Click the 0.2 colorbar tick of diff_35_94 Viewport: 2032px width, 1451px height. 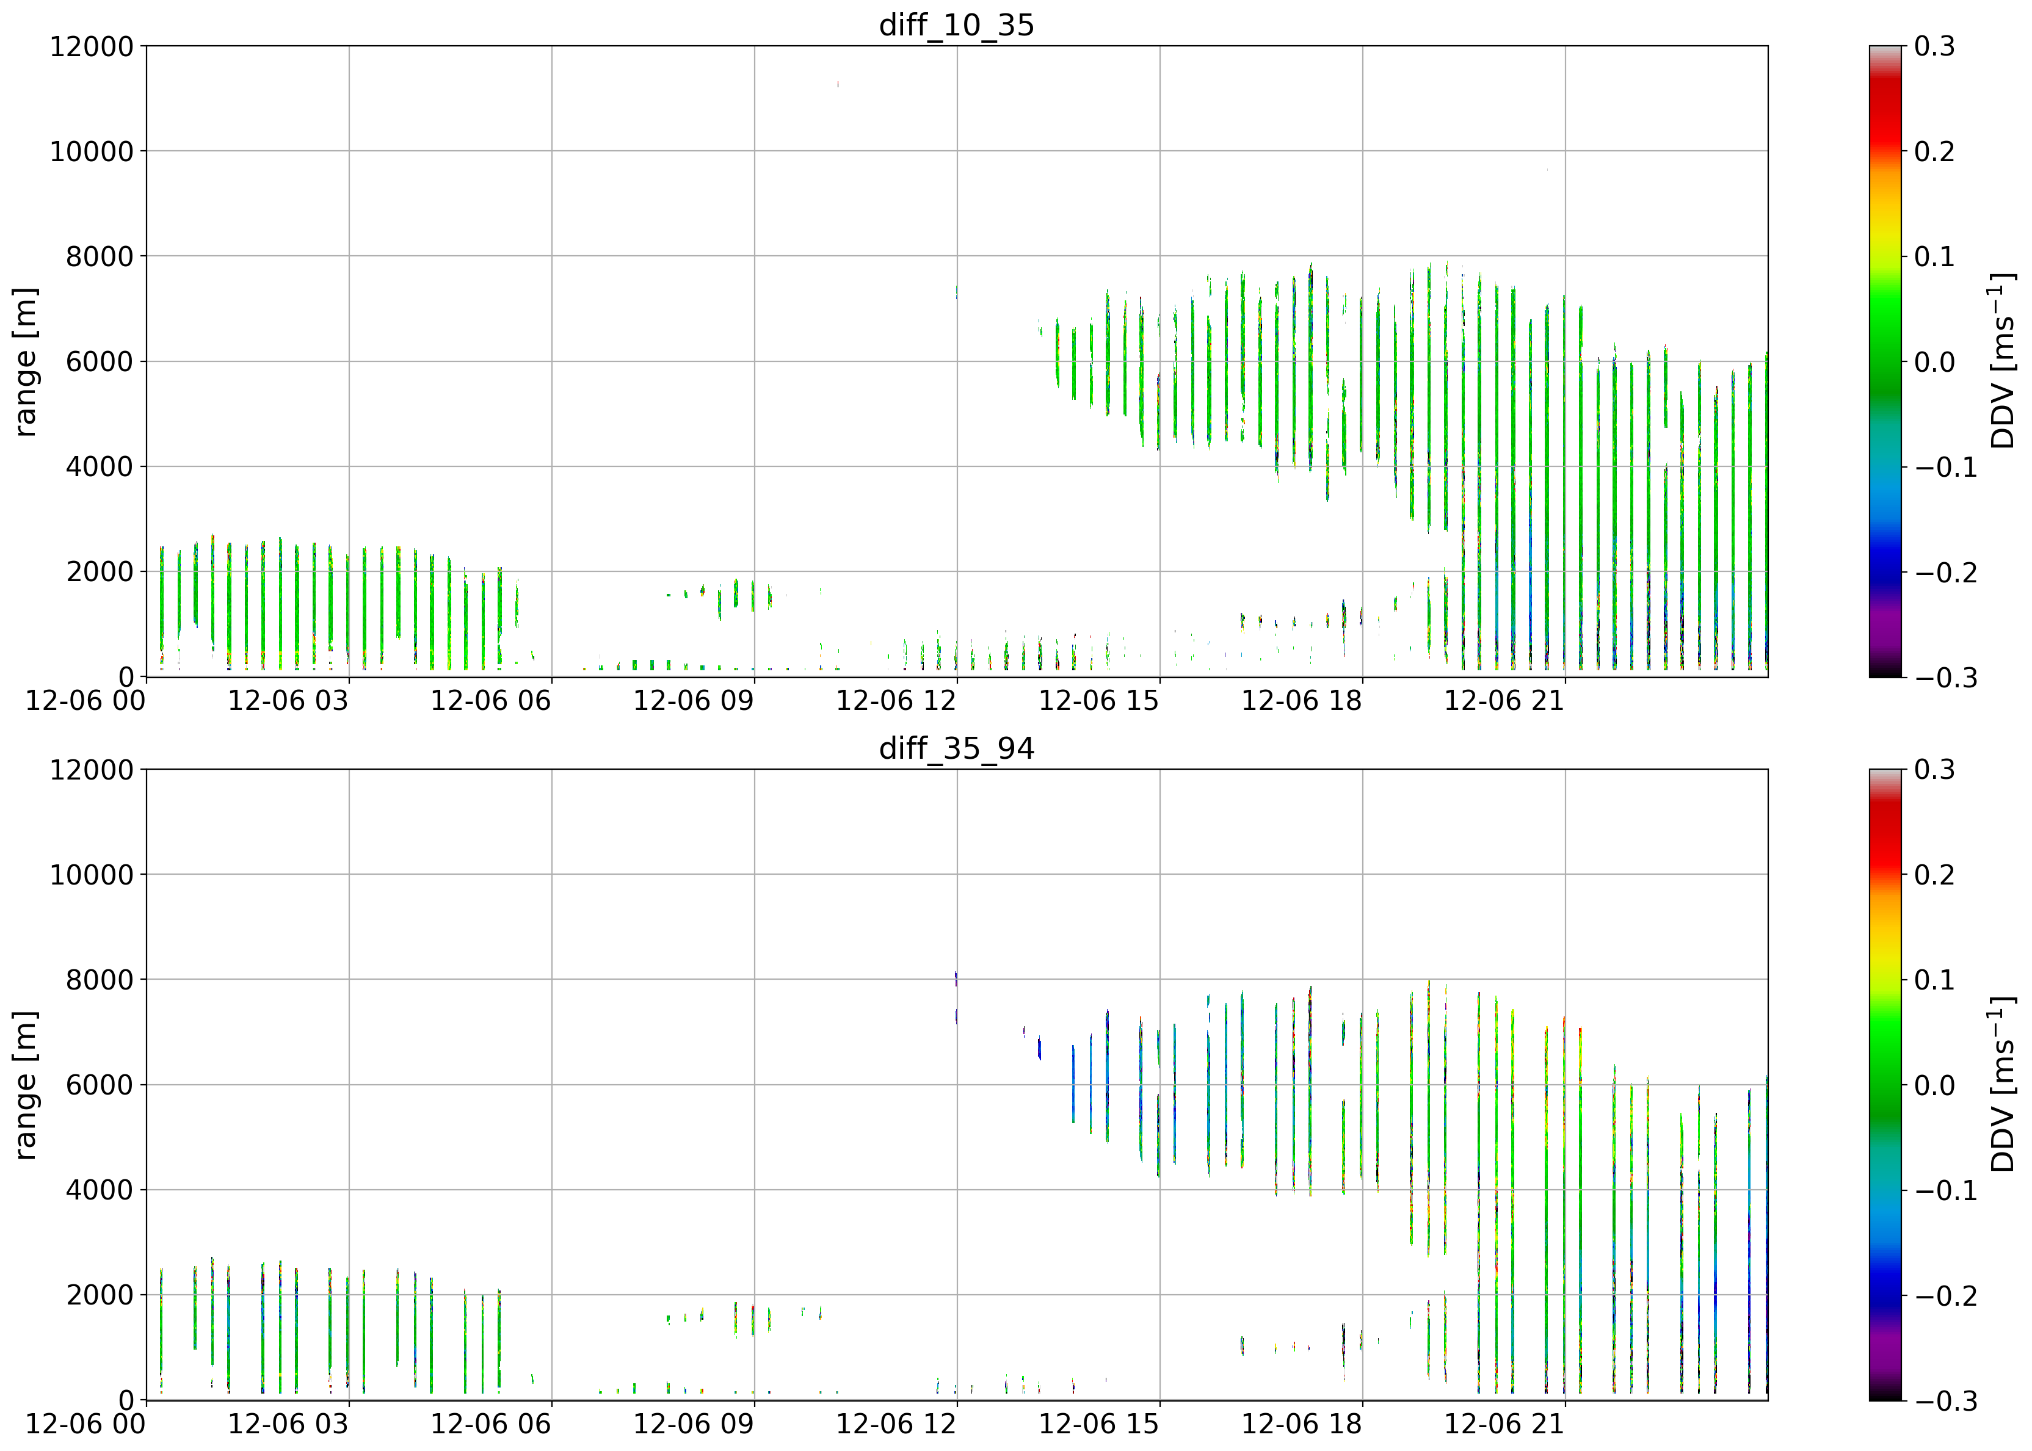[1934, 875]
